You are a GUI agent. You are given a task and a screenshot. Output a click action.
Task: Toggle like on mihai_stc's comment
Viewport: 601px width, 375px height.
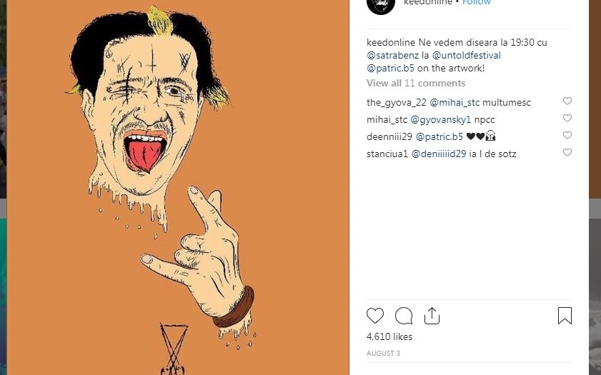(567, 119)
